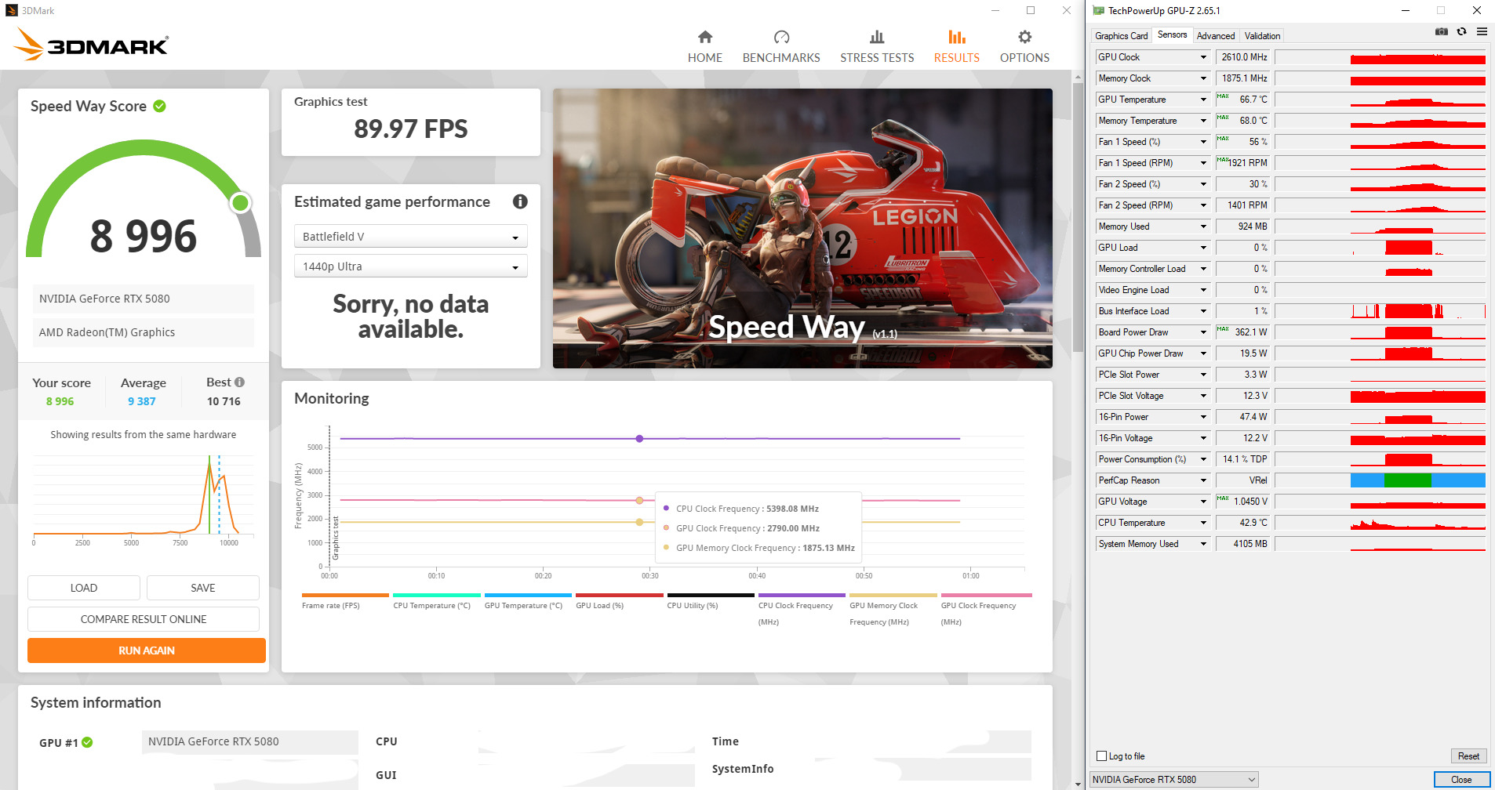Viewport: 1495px width, 790px height.
Task: Click the LOAD button
Action: [84, 588]
